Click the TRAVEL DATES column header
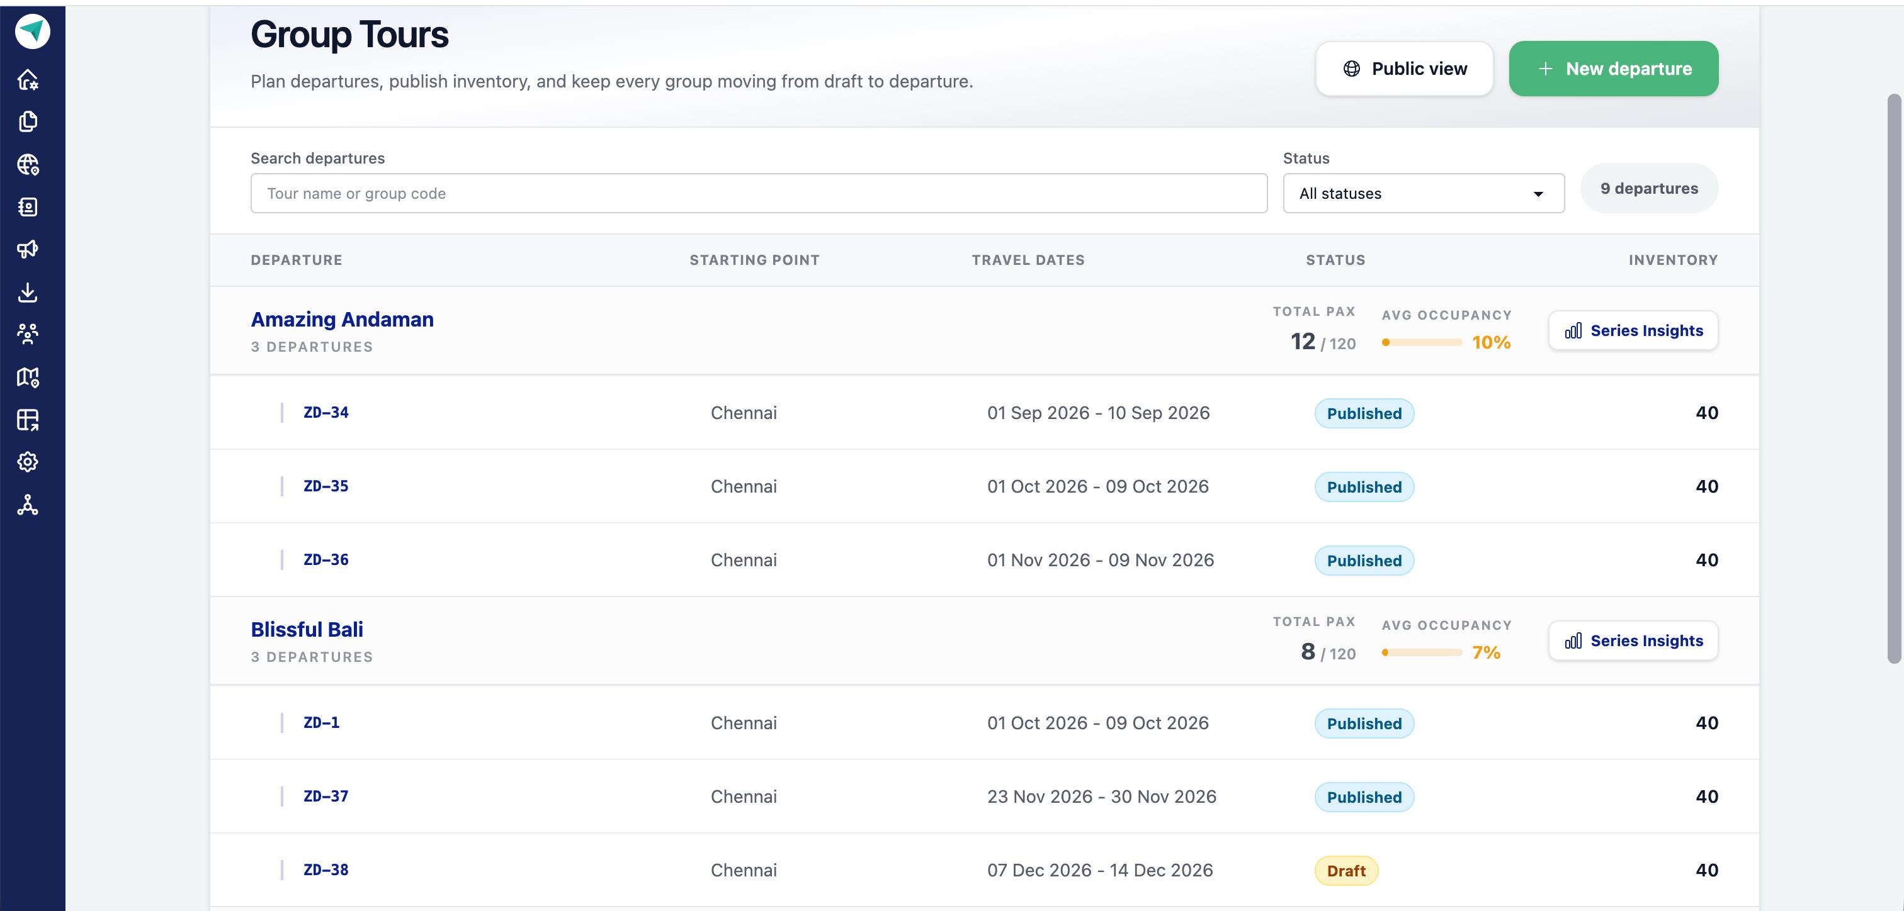 (1028, 260)
